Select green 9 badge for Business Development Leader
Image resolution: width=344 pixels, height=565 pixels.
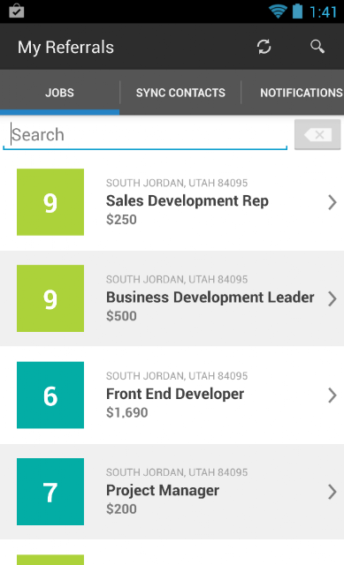[x=50, y=298]
